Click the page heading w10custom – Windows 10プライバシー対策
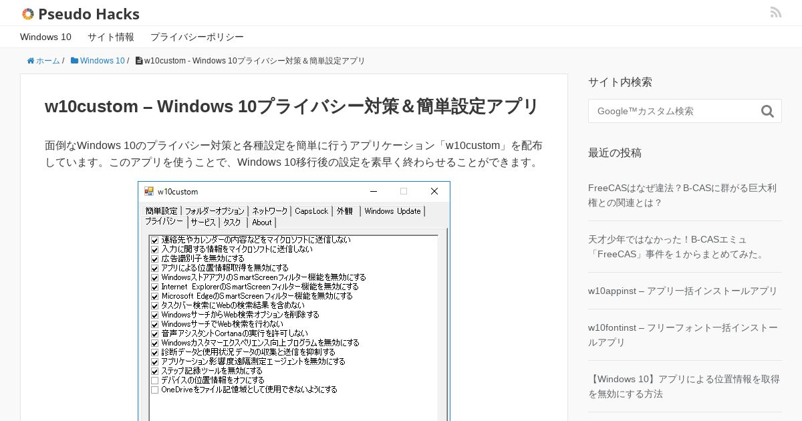Image resolution: width=802 pixels, height=421 pixels. (292, 107)
